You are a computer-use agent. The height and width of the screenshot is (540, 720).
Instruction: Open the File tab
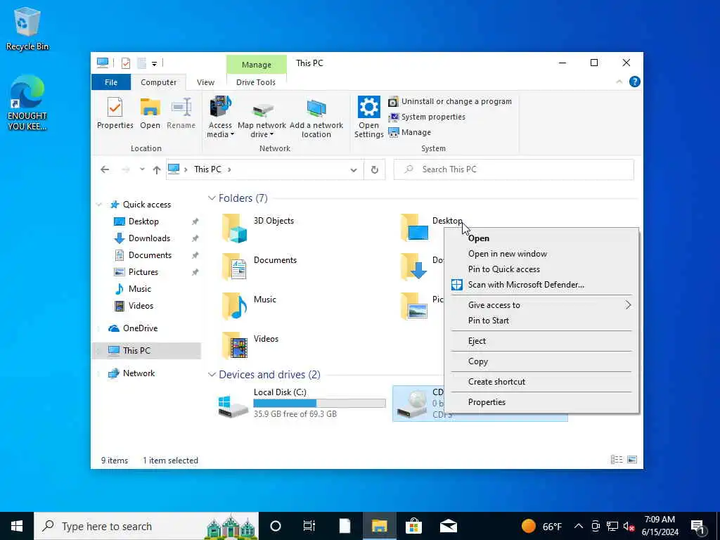click(x=111, y=82)
